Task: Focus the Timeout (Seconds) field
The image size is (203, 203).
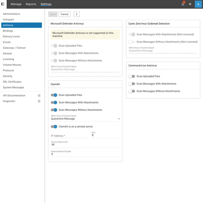Action: [x=85, y=144]
